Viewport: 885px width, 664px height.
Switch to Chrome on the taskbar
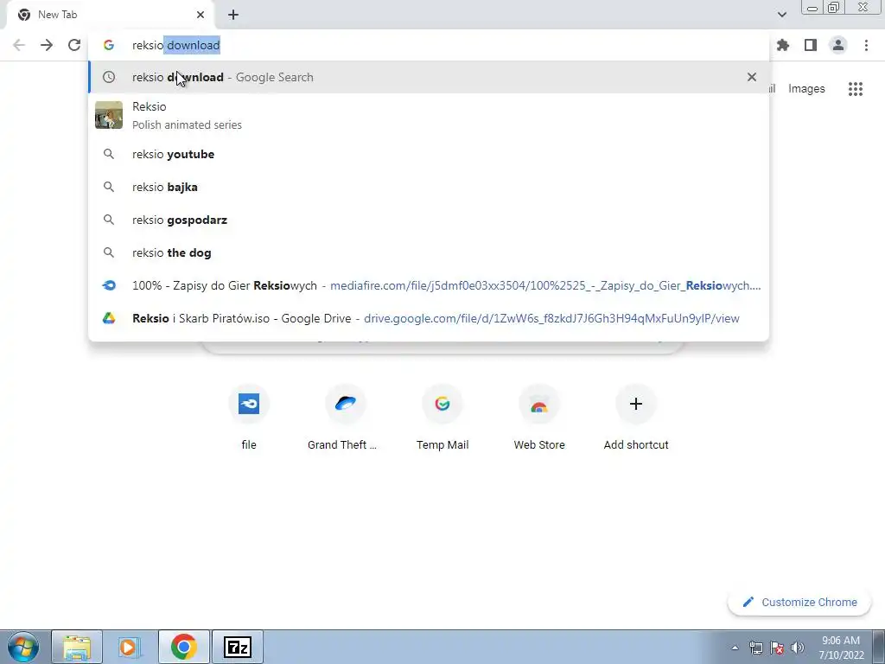coord(183,647)
